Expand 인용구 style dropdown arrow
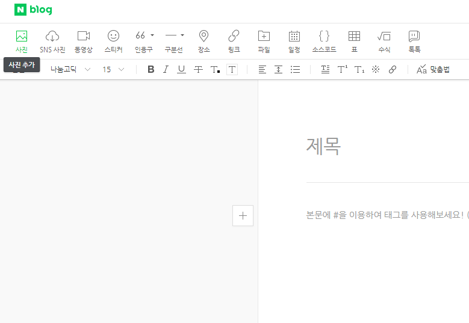This screenshot has width=469, height=323. coord(152,35)
